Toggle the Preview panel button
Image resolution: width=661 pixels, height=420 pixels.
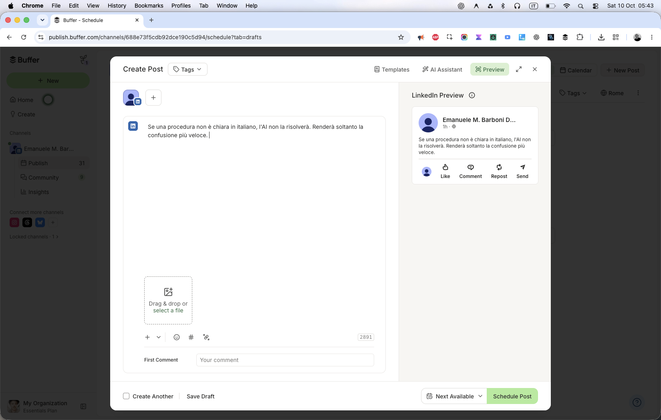coord(490,69)
